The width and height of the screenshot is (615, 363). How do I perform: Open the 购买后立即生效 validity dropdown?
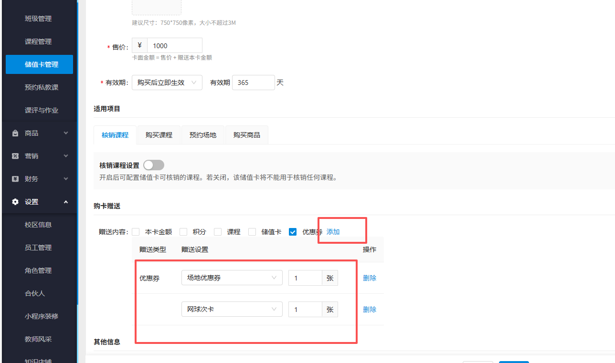click(167, 82)
